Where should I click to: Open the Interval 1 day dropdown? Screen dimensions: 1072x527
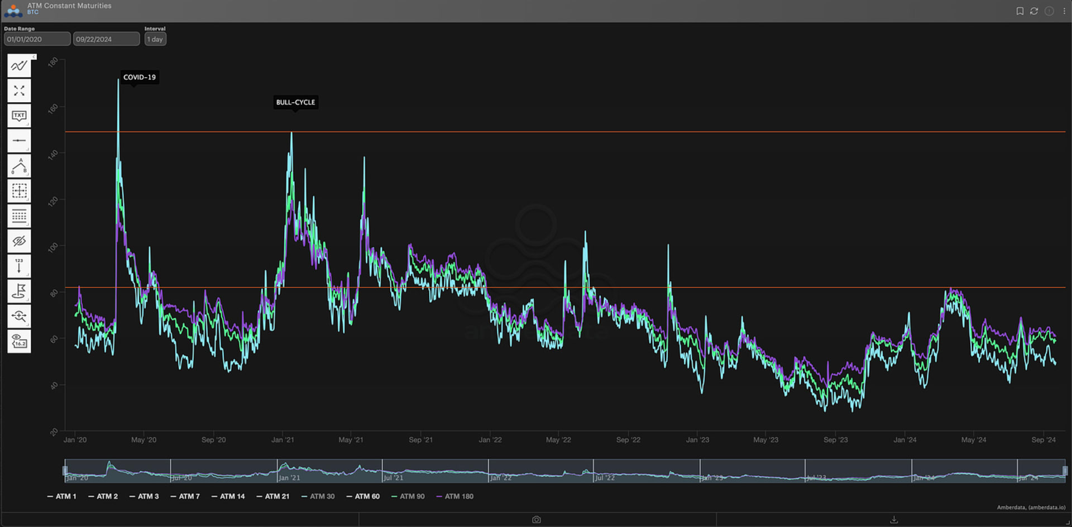tap(155, 39)
